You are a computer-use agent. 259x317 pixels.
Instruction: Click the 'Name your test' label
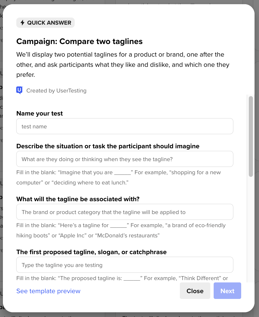tap(40, 113)
